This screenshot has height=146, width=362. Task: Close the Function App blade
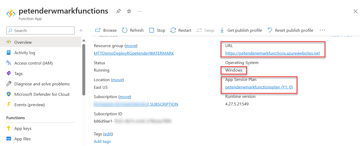[x=355, y=11]
